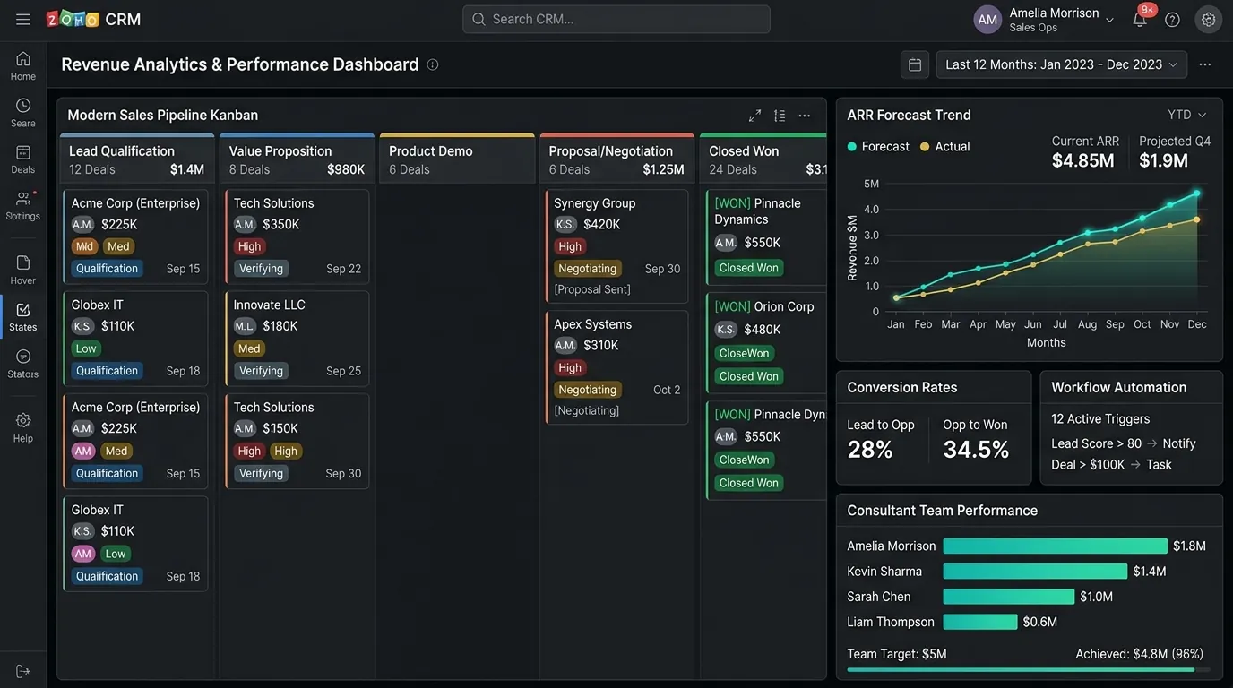Go to Home in sidebar
Screen dimensions: 1233x688
pyautogui.click(x=23, y=65)
